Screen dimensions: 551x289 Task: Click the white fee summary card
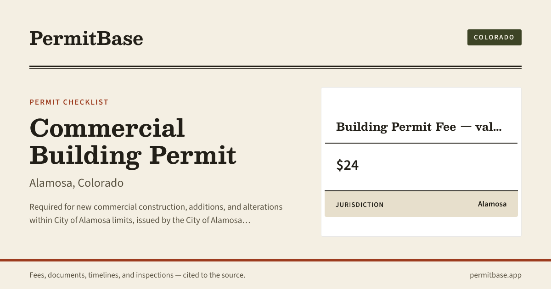[421, 162]
